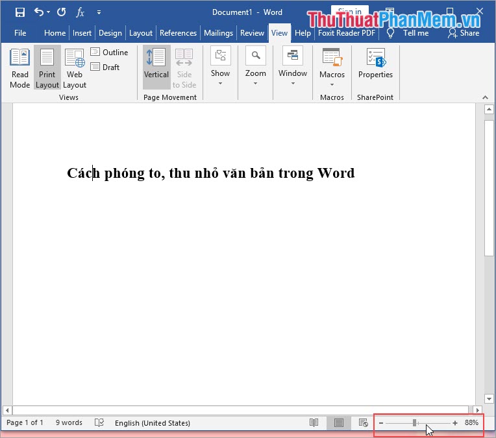Screen dimensions: 496x438
Task: Switch to the Review tab
Action: (252, 33)
